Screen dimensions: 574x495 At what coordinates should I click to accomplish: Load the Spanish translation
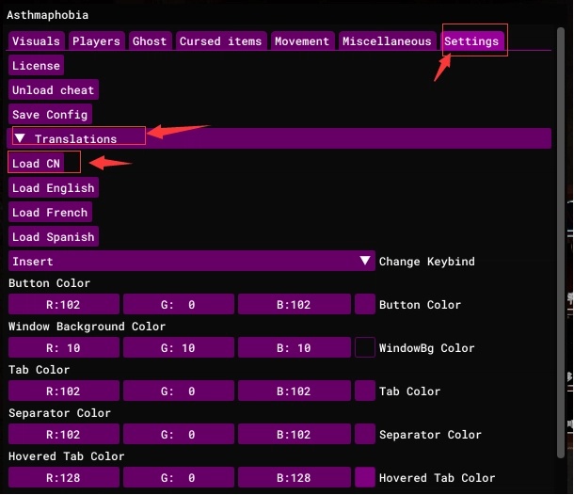pos(53,237)
